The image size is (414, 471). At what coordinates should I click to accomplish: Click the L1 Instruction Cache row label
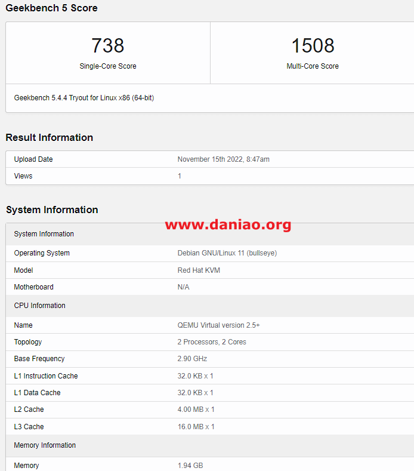pyautogui.click(x=46, y=376)
